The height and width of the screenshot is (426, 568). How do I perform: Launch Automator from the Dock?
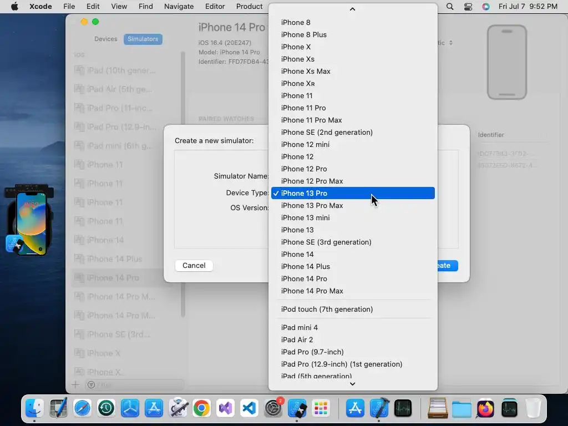coord(178,408)
